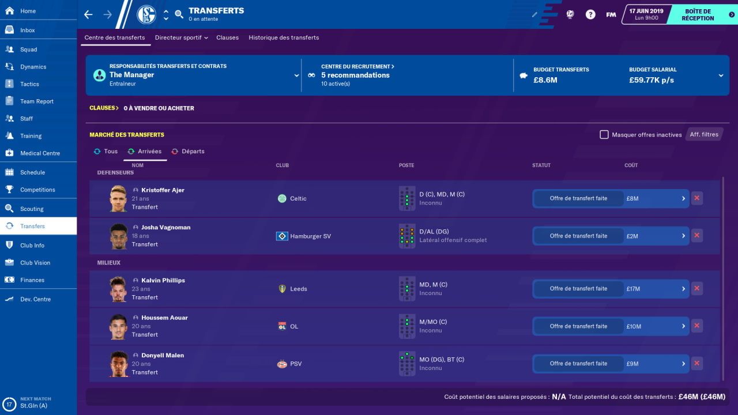738x415 pixels.
Task: Open Club Vision in sidebar
Action: pos(38,263)
